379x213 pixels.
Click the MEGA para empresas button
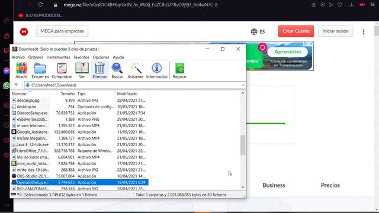pyautogui.click(x=62, y=31)
